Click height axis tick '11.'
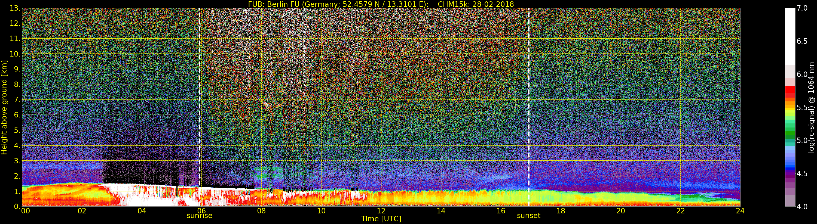817x224 pixels. point(15,39)
